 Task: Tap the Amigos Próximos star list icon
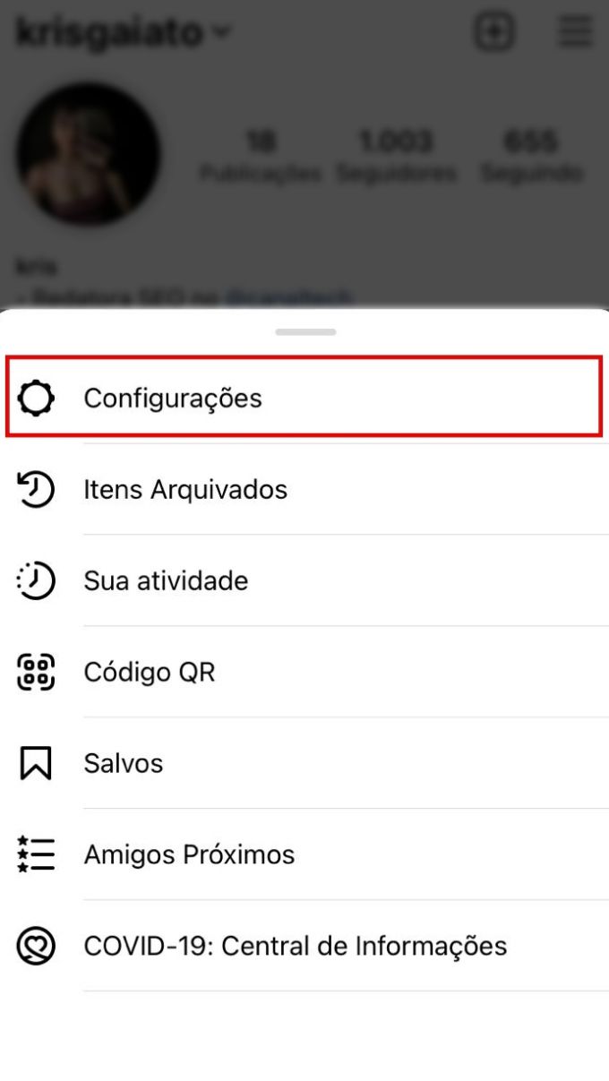click(36, 854)
